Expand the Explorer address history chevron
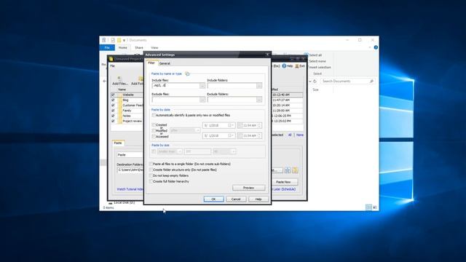The width and height of the screenshot is (466, 262). [310, 81]
